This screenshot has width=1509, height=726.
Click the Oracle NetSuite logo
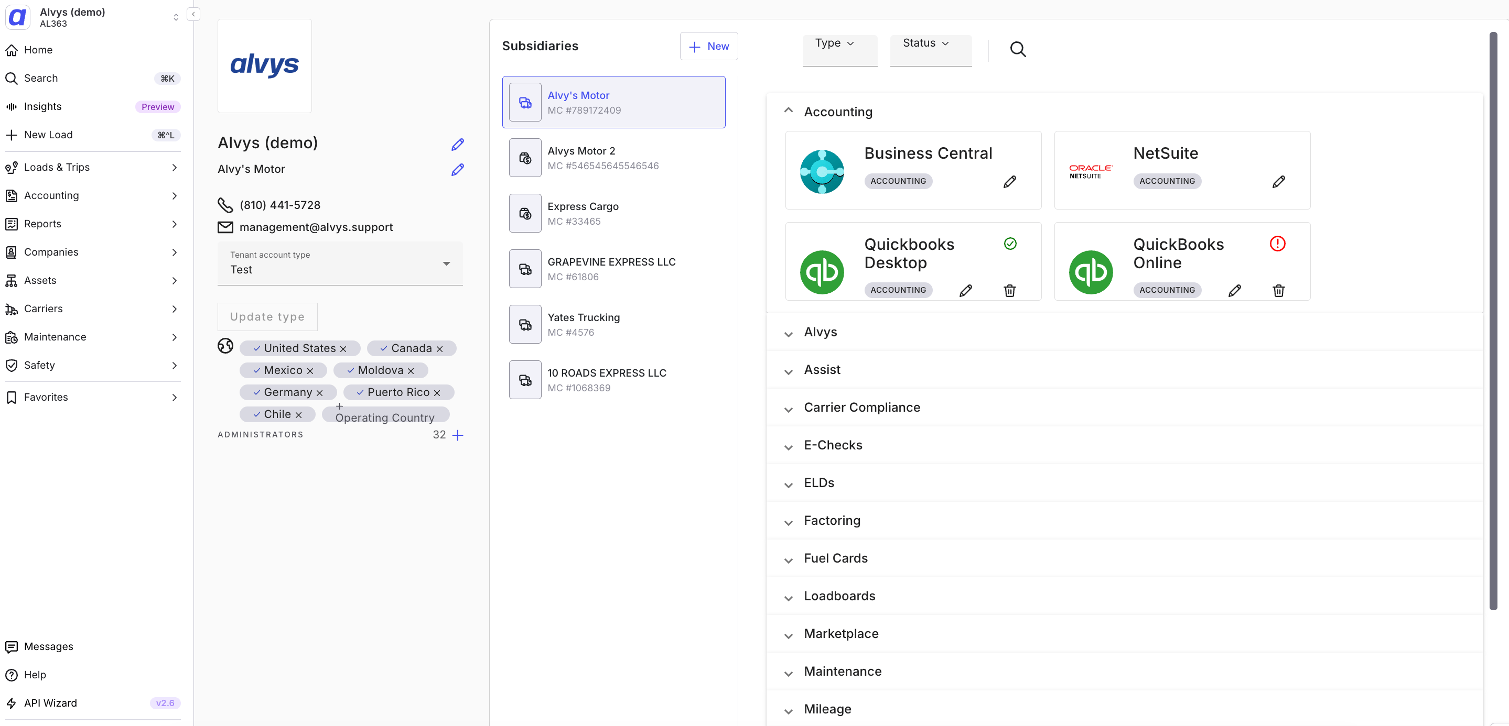pyautogui.click(x=1090, y=171)
